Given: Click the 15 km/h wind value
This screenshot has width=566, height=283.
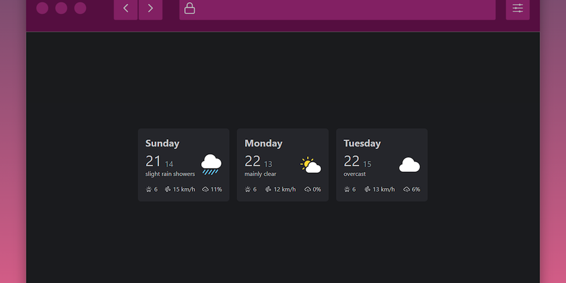Looking at the screenshot, I should click(x=184, y=189).
